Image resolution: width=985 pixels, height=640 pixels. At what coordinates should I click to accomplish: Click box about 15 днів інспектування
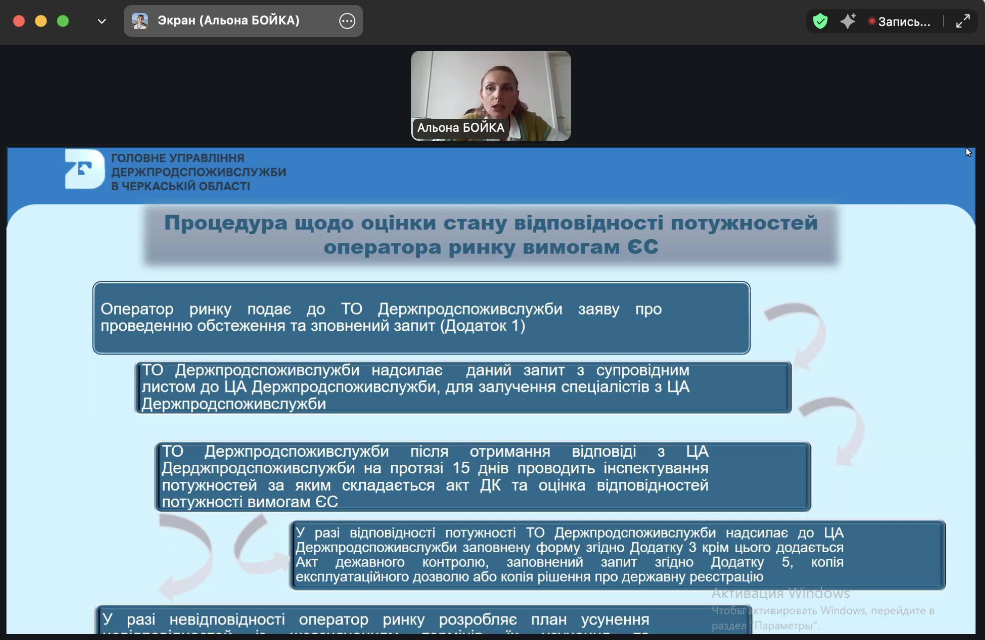click(x=483, y=477)
